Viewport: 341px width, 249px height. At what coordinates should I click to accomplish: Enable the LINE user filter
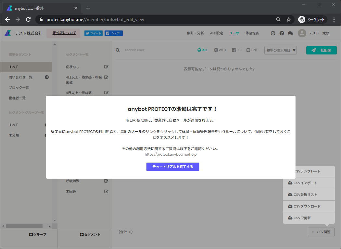tap(252, 50)
